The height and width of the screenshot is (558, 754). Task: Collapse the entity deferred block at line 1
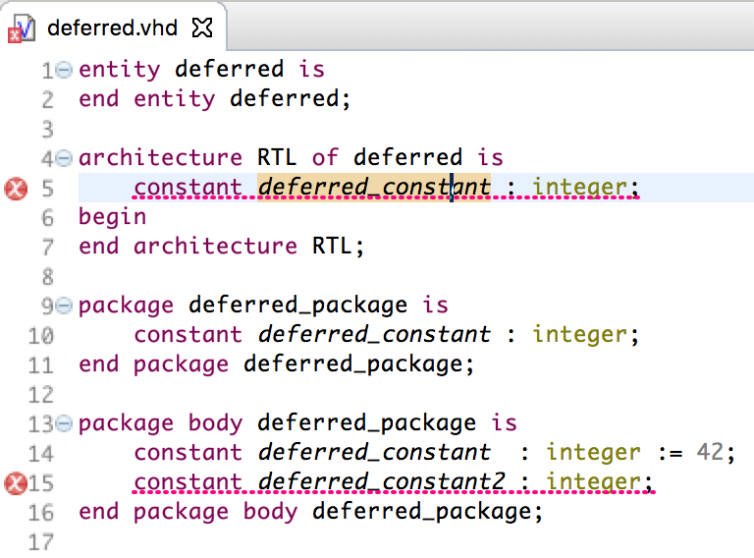tap(64, 70)
